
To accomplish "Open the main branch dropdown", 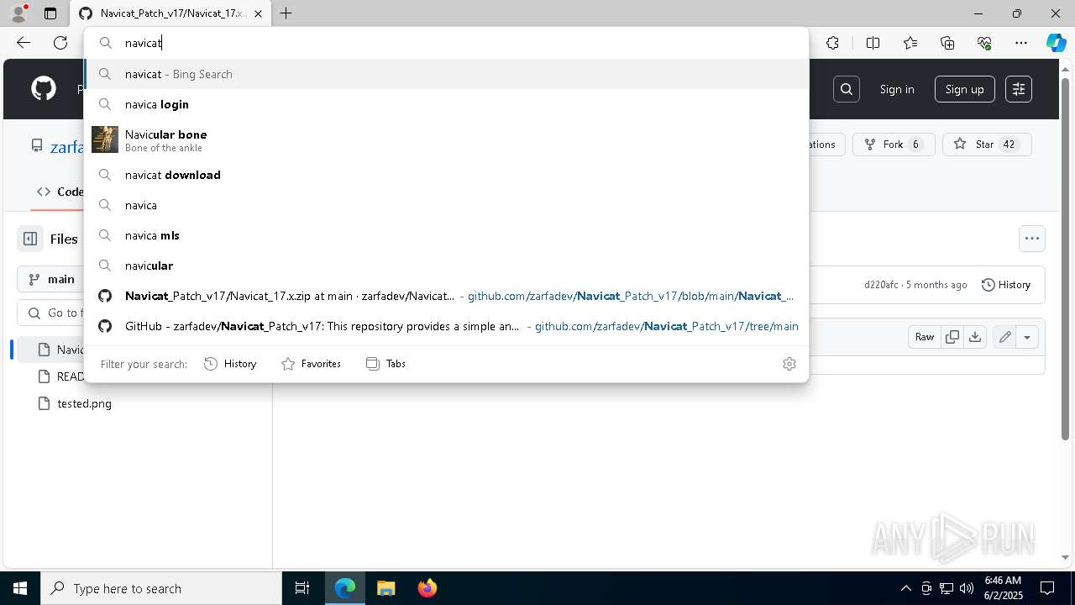I will (50, 279).
